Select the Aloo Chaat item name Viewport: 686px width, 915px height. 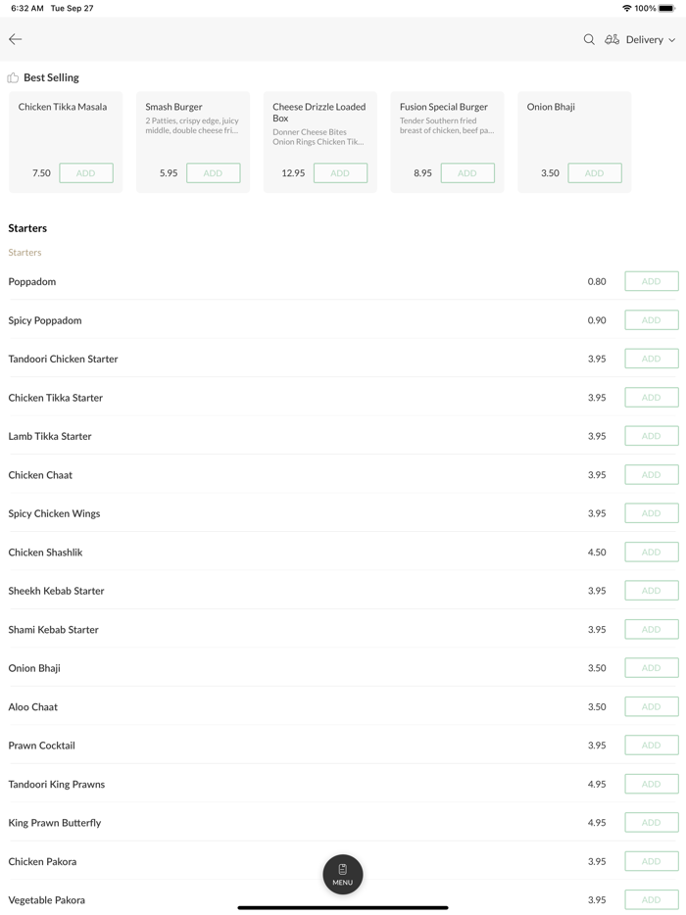coord(32,706)
